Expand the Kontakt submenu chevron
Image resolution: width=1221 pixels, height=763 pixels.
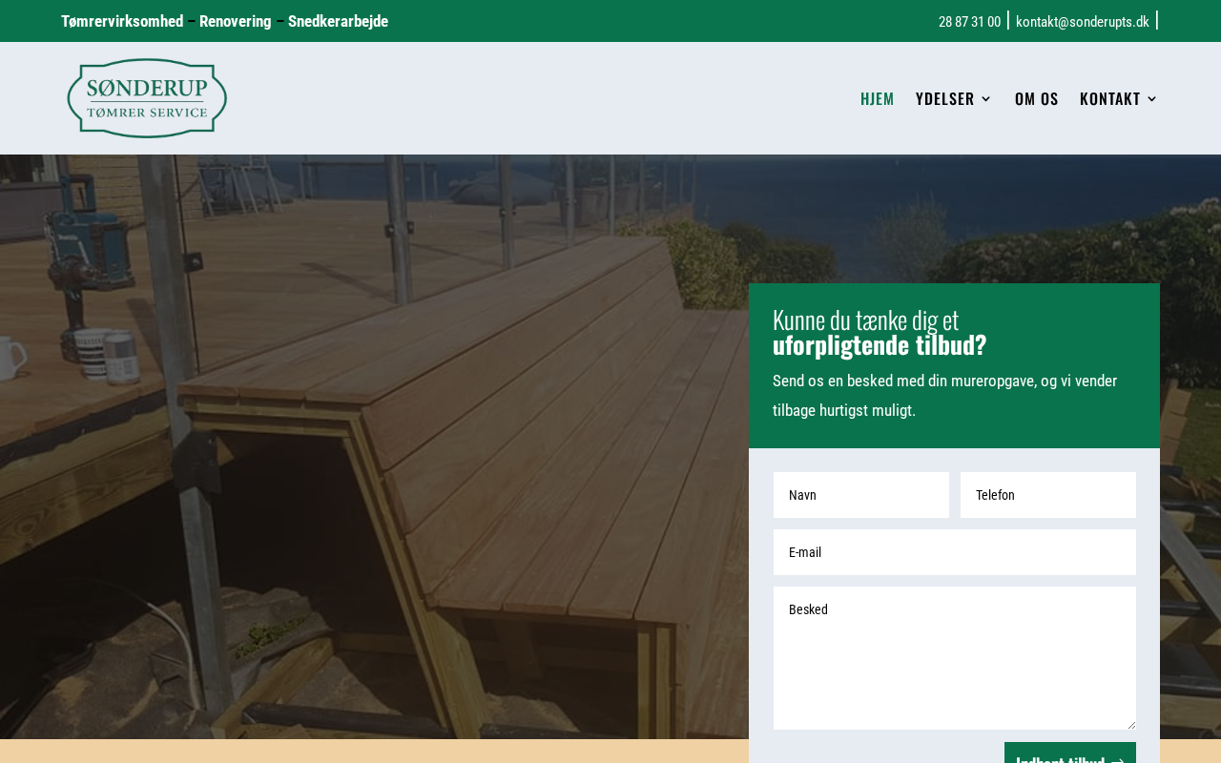coord(1152,98)
